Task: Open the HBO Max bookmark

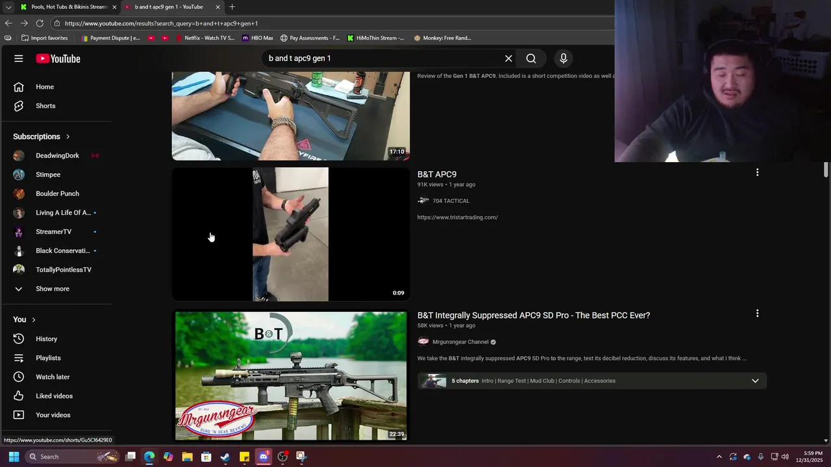Action: [x=258, y=38]
